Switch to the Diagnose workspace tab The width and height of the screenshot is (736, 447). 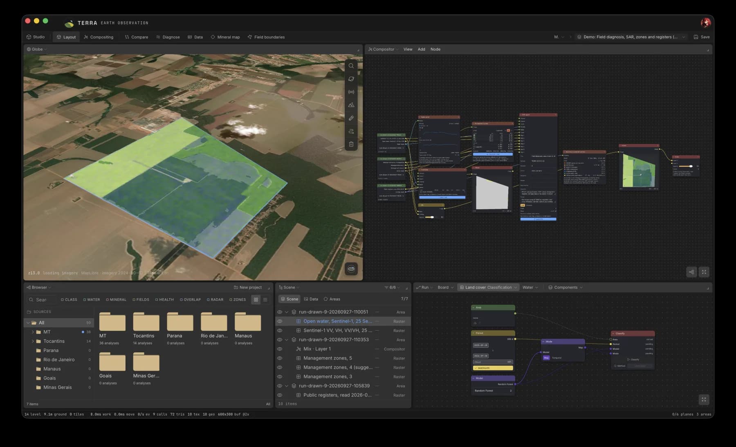coord(168,37)
